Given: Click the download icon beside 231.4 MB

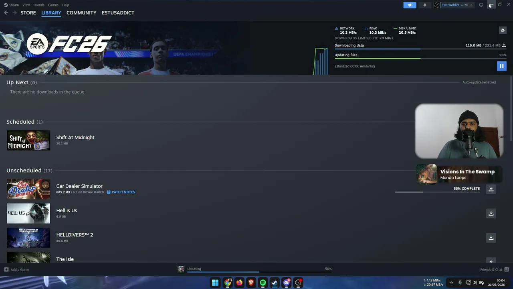Looking at the screenshot, I should point(504,45).
